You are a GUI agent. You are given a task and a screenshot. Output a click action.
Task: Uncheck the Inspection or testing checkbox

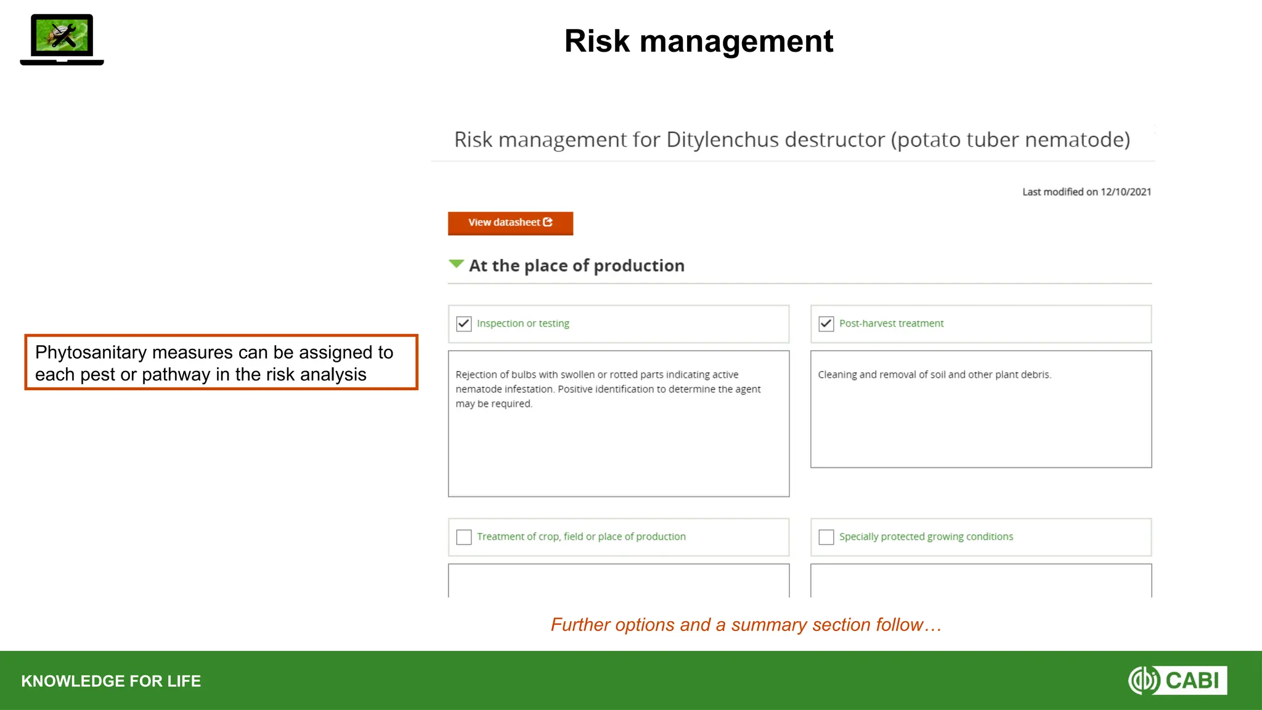point(464,324)
